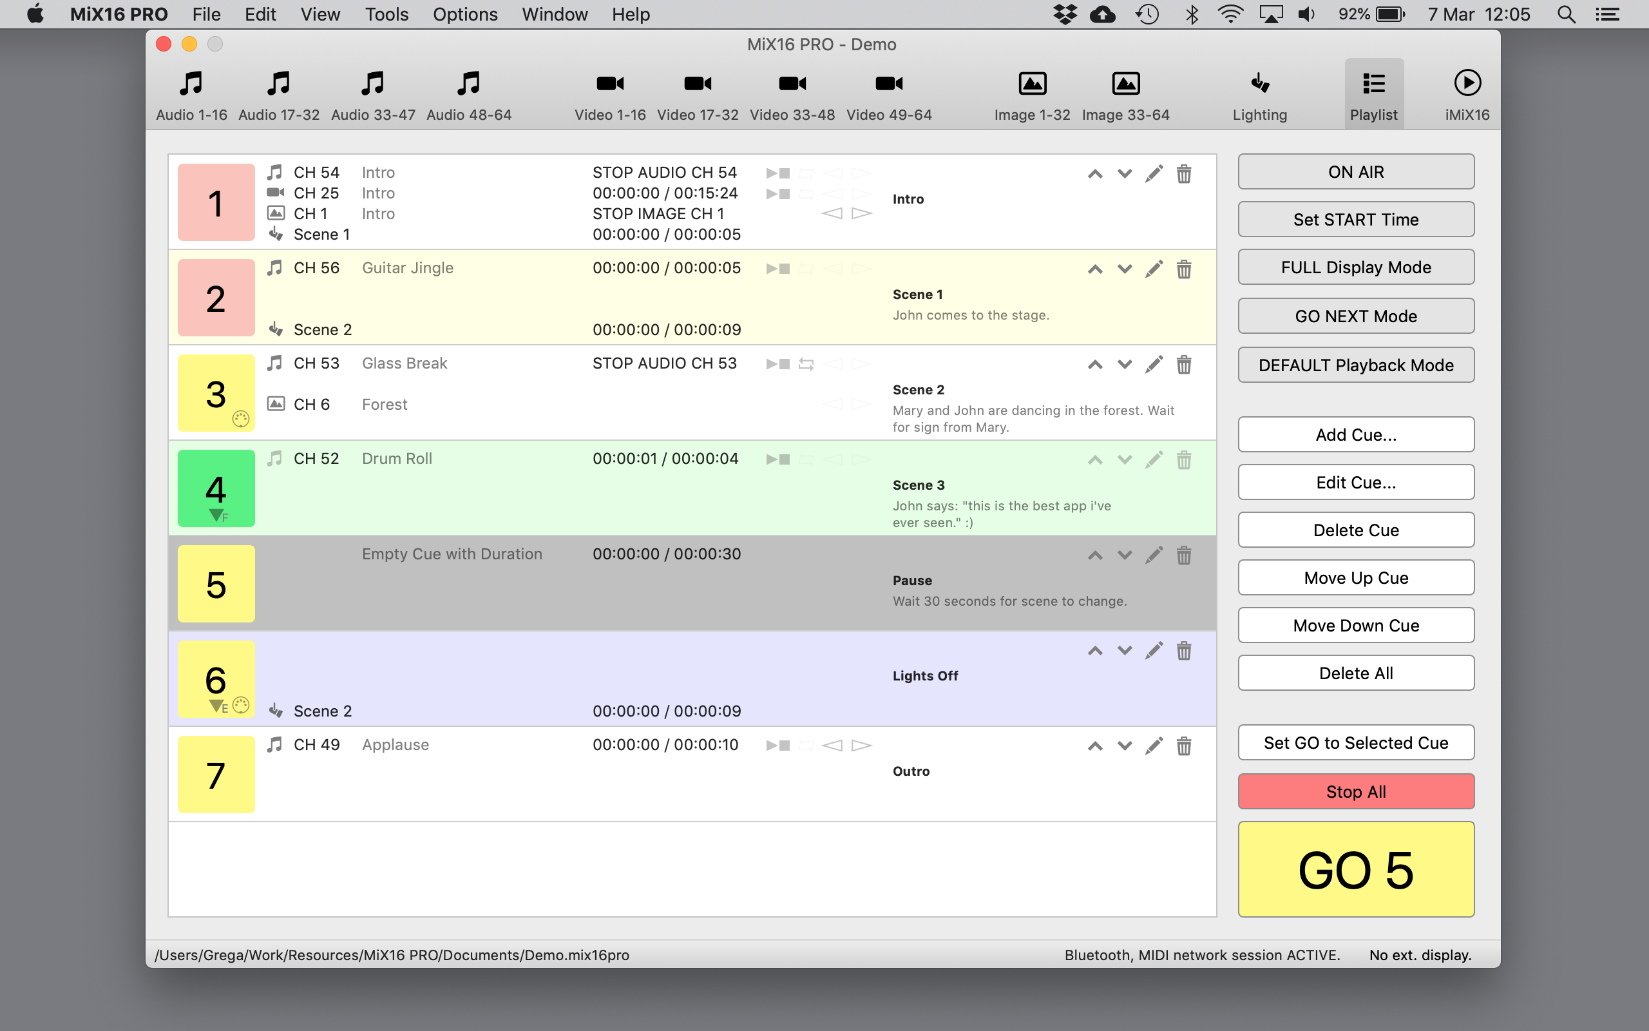1649x1031 pixels.
Task: Click the pencil edit icon for cue 3
Action: pyautogui.click(x=1154, y=364)
